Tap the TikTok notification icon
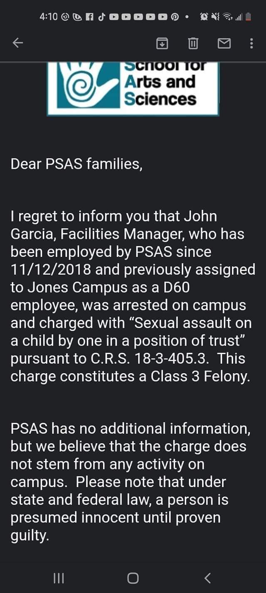266x593 pixels. (x=101, y=17)
